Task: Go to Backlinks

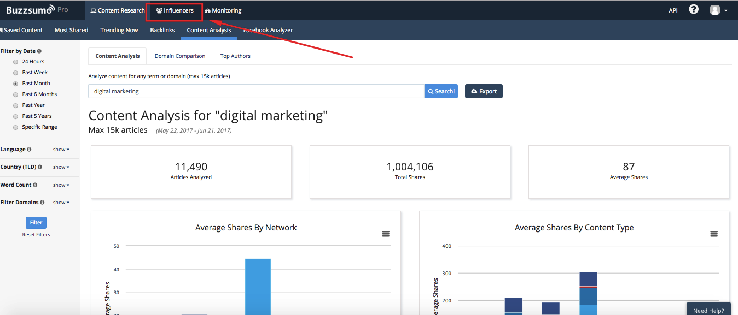Action: point(162,30)
